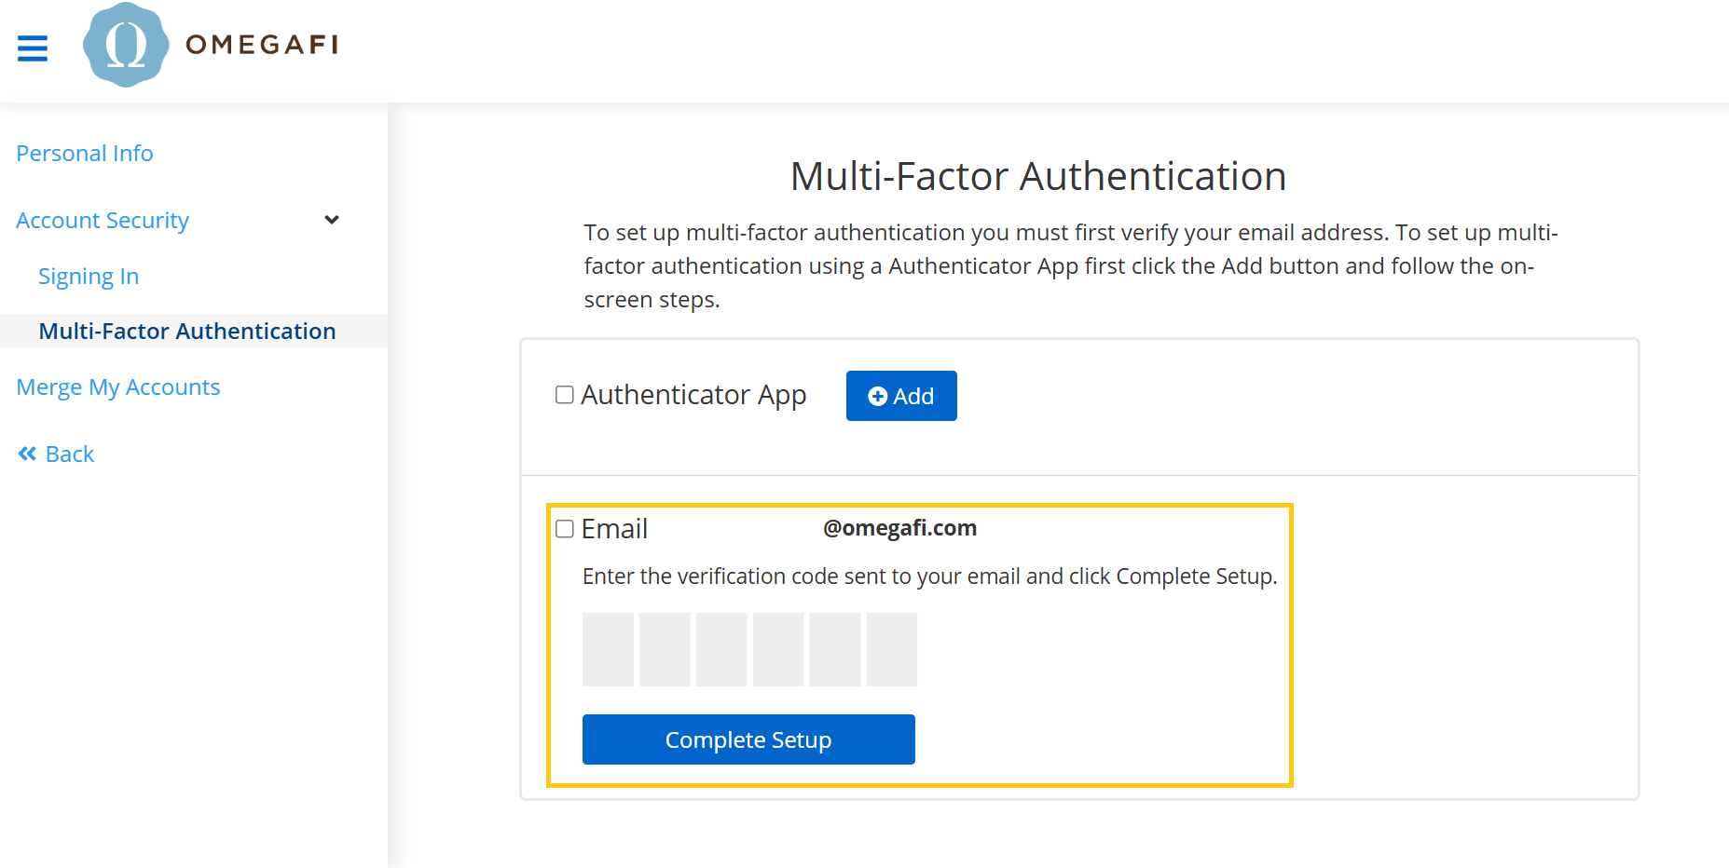The width and height of the screenshot is (1729, 868).
Task: Tick the Email checkbox
Action: click(x=565, y=529)
